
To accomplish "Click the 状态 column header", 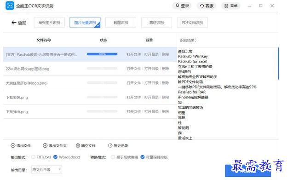I will coord(103,40).
